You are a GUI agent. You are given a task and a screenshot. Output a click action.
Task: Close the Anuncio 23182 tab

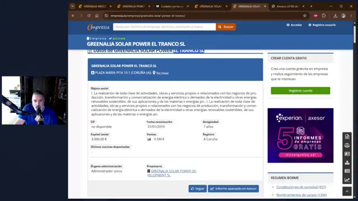coord(303,6)
